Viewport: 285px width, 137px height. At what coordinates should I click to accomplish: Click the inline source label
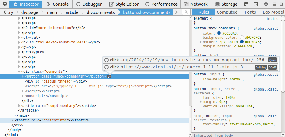(x=272, y=19)
